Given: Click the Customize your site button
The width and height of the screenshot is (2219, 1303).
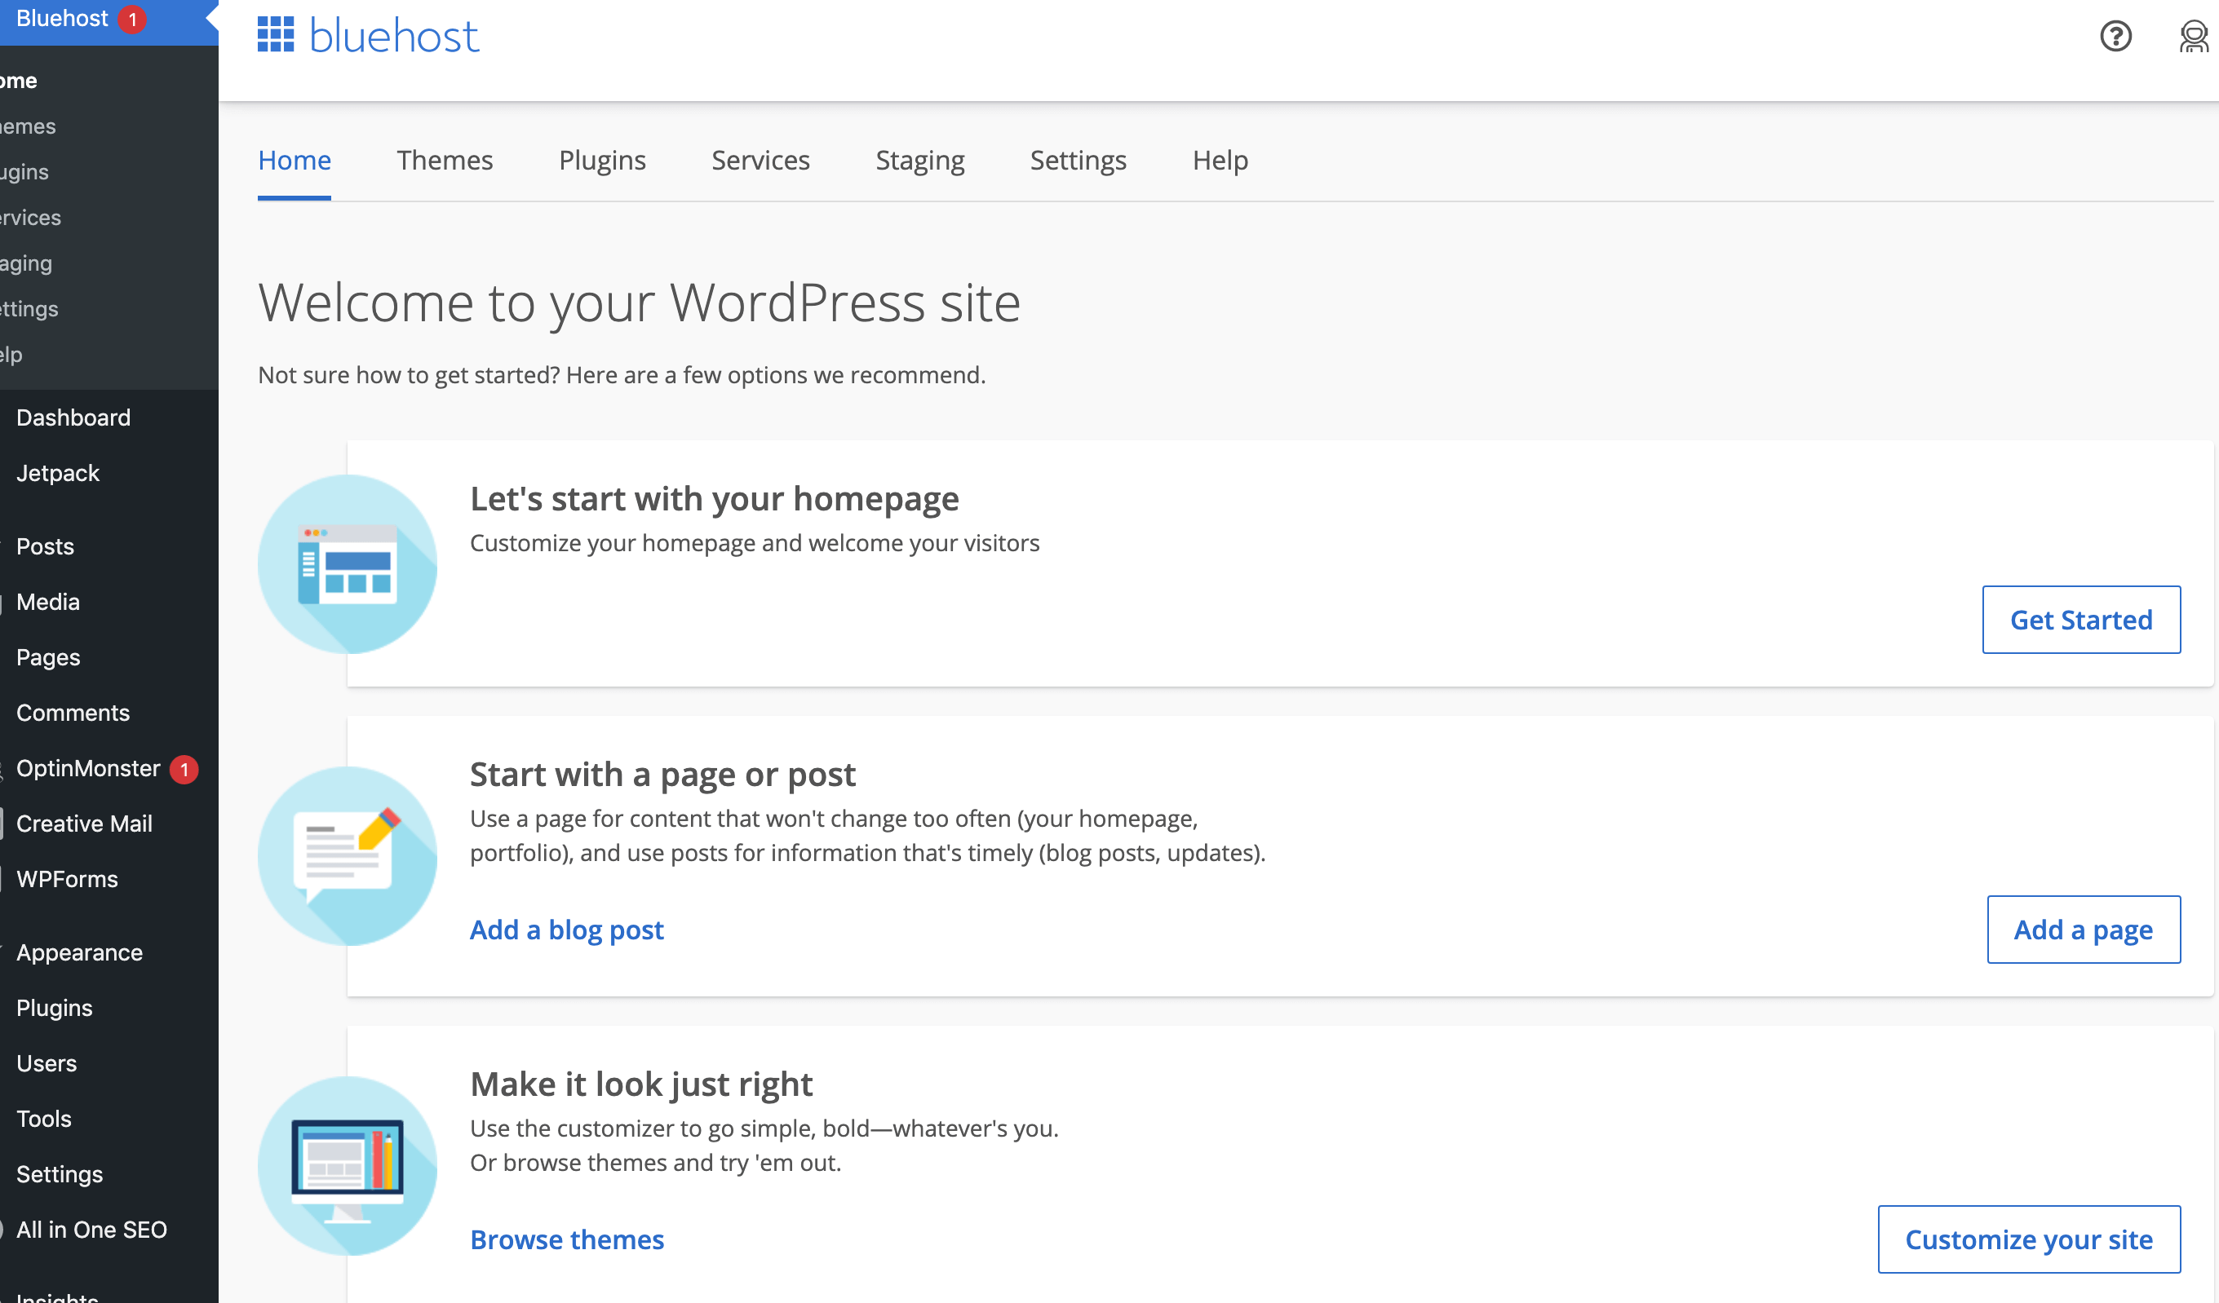Looking at the screenshot, I should point(2030,1239).
